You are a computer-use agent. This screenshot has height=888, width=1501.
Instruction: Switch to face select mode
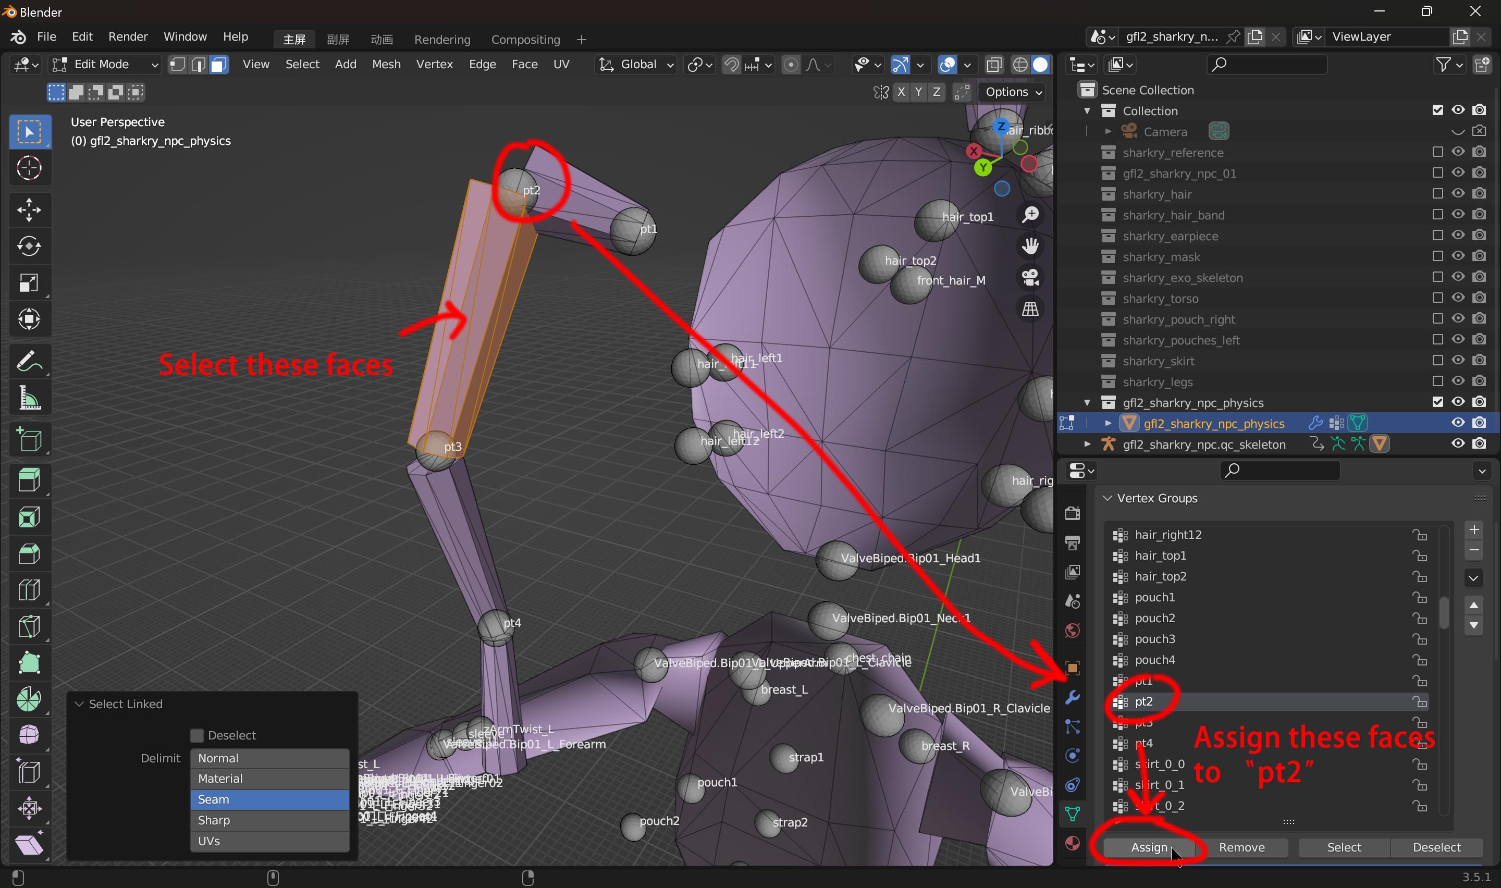point(219,65)
